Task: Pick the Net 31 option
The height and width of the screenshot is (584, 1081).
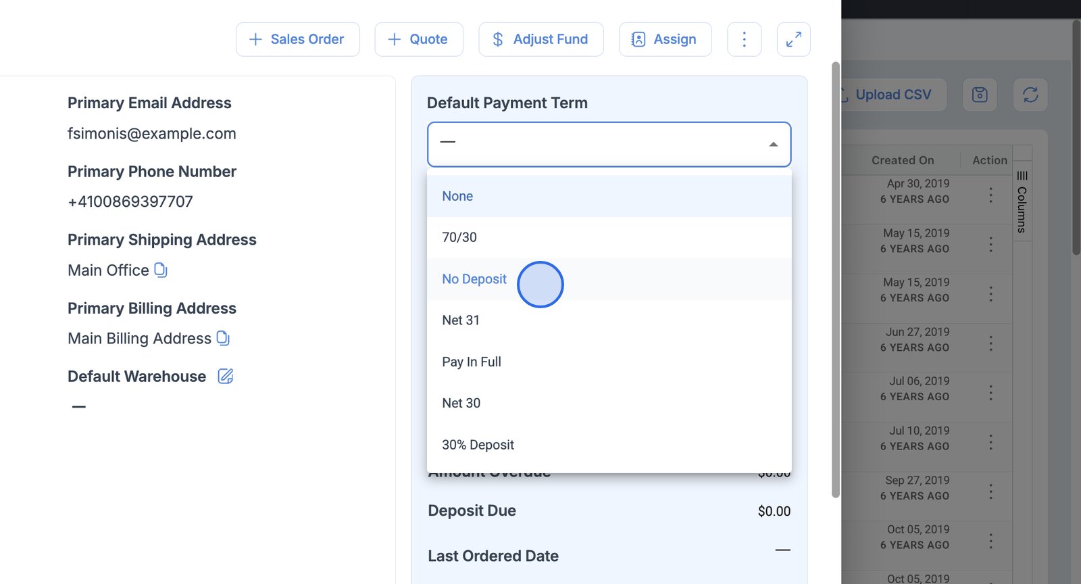Action: pos(461,320)
